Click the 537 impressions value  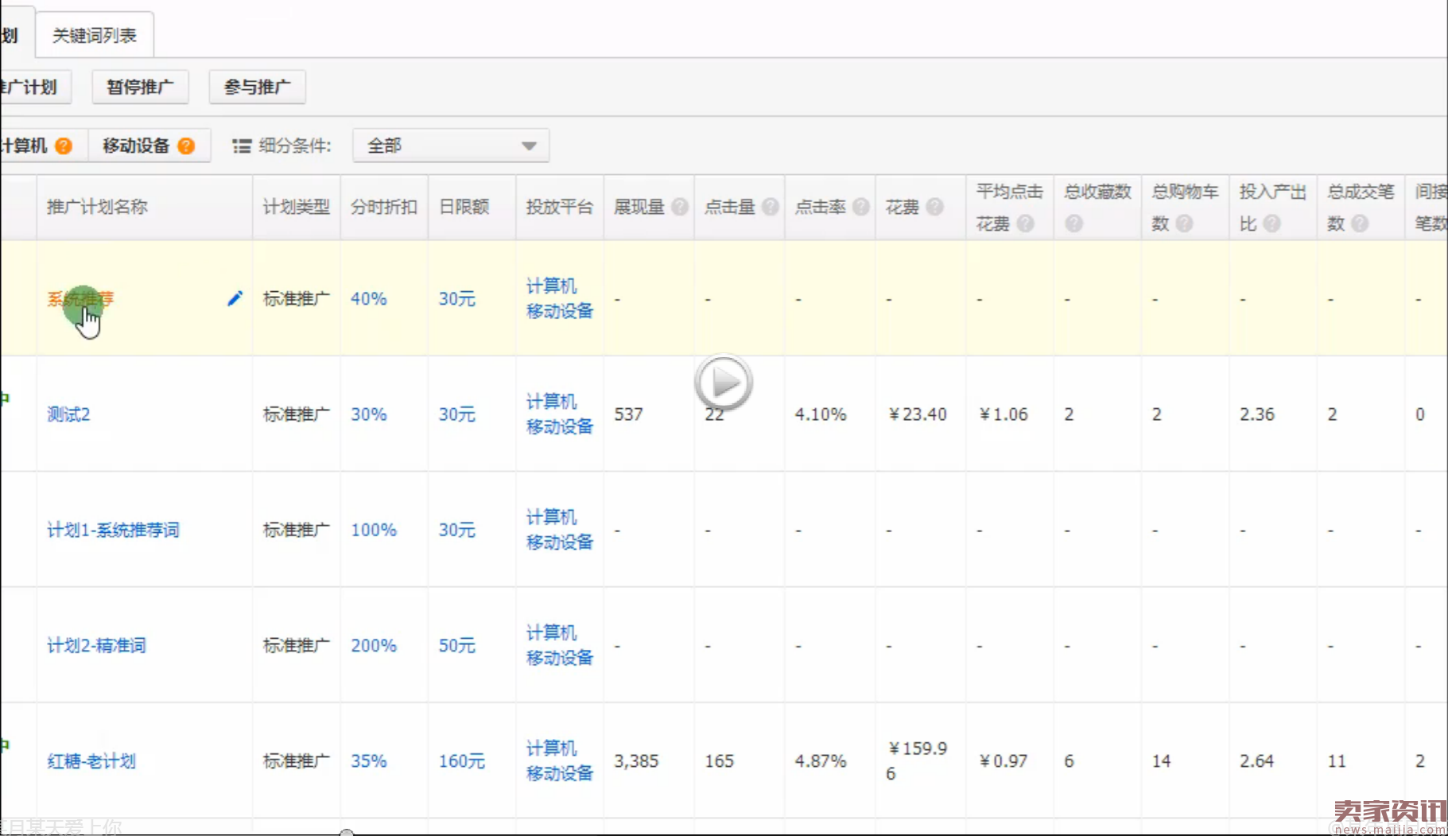coord(628,414)
